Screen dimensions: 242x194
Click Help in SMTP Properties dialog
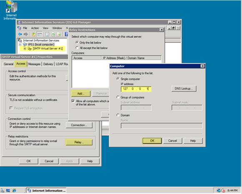(90, 161)
